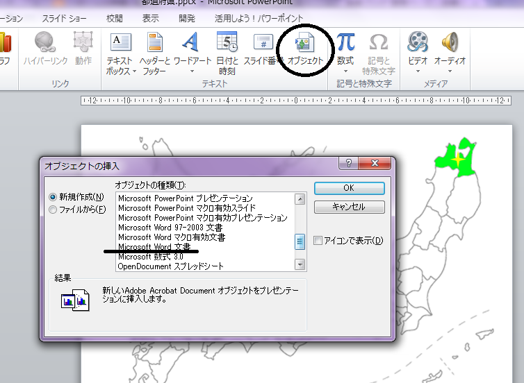Expand the ワードアート dropdown arrow
Viewport: 524px width, 383px height.
pyautogui.click(x=192, y=71)
